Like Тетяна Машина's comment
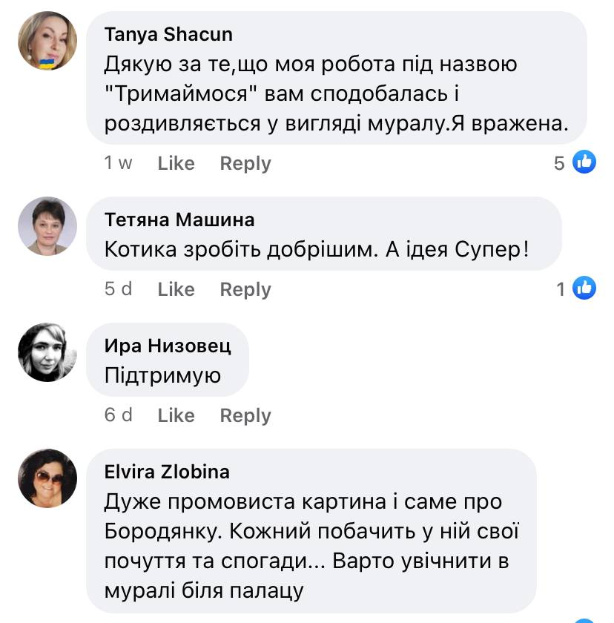614x623 pixels. pyautogui.click(x=176, y=289)
